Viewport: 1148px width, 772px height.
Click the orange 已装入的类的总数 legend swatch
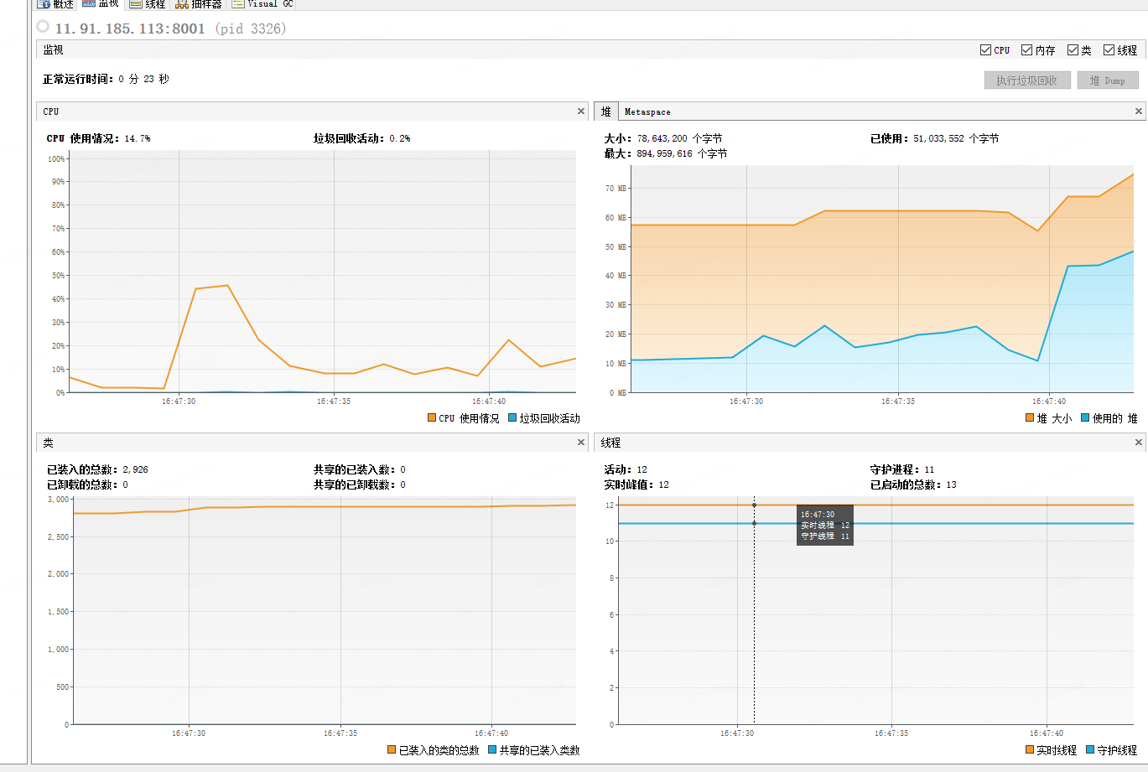392,749
